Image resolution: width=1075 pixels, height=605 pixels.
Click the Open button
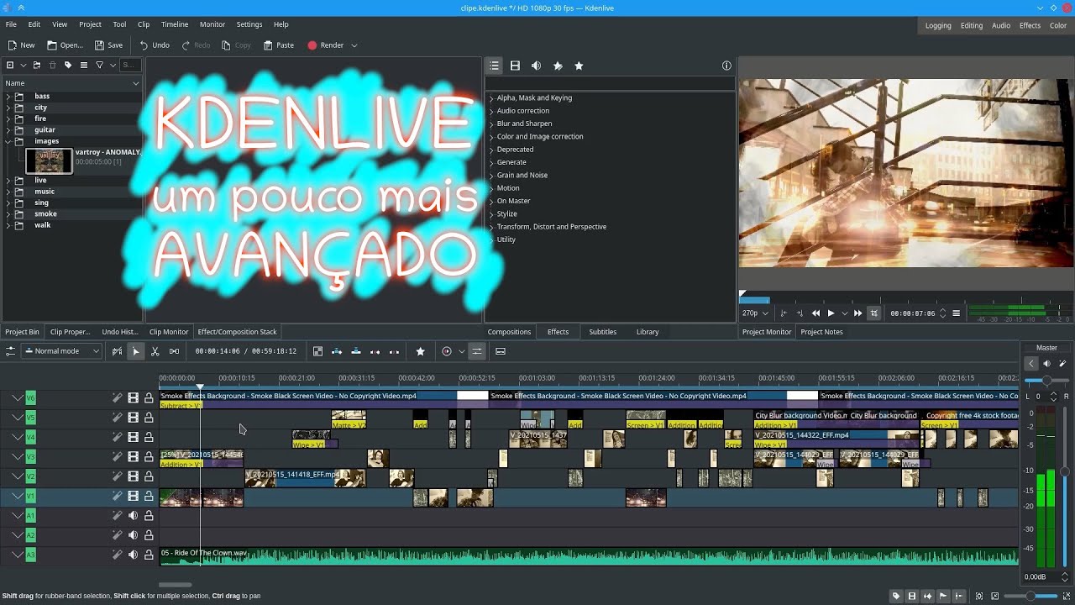click(x=65, y=45)
